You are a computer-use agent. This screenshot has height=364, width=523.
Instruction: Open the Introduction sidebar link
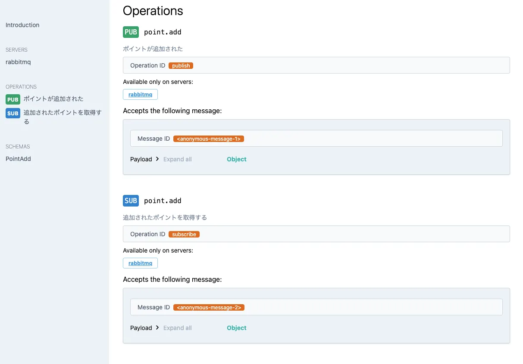pyautogui.click(x=22, y=25)
